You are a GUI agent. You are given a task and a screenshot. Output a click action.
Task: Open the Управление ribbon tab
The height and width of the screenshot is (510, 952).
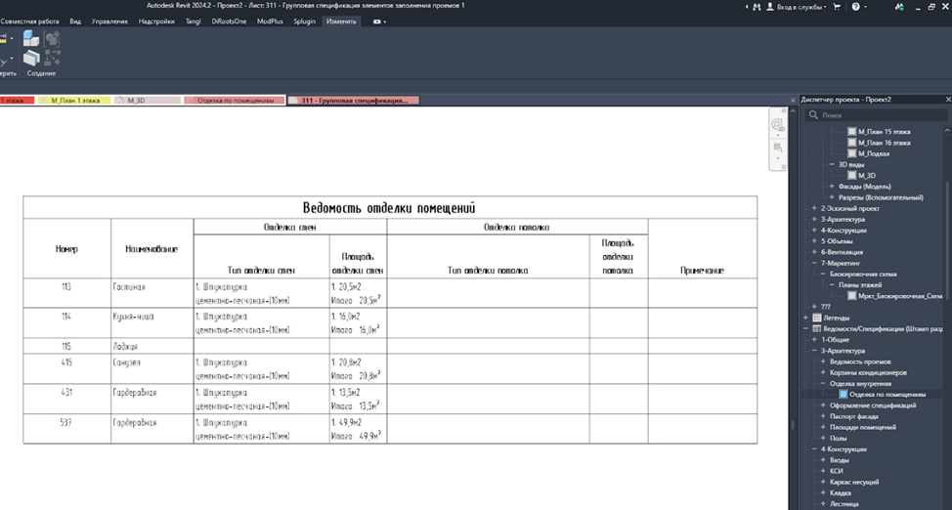(109, 21)
